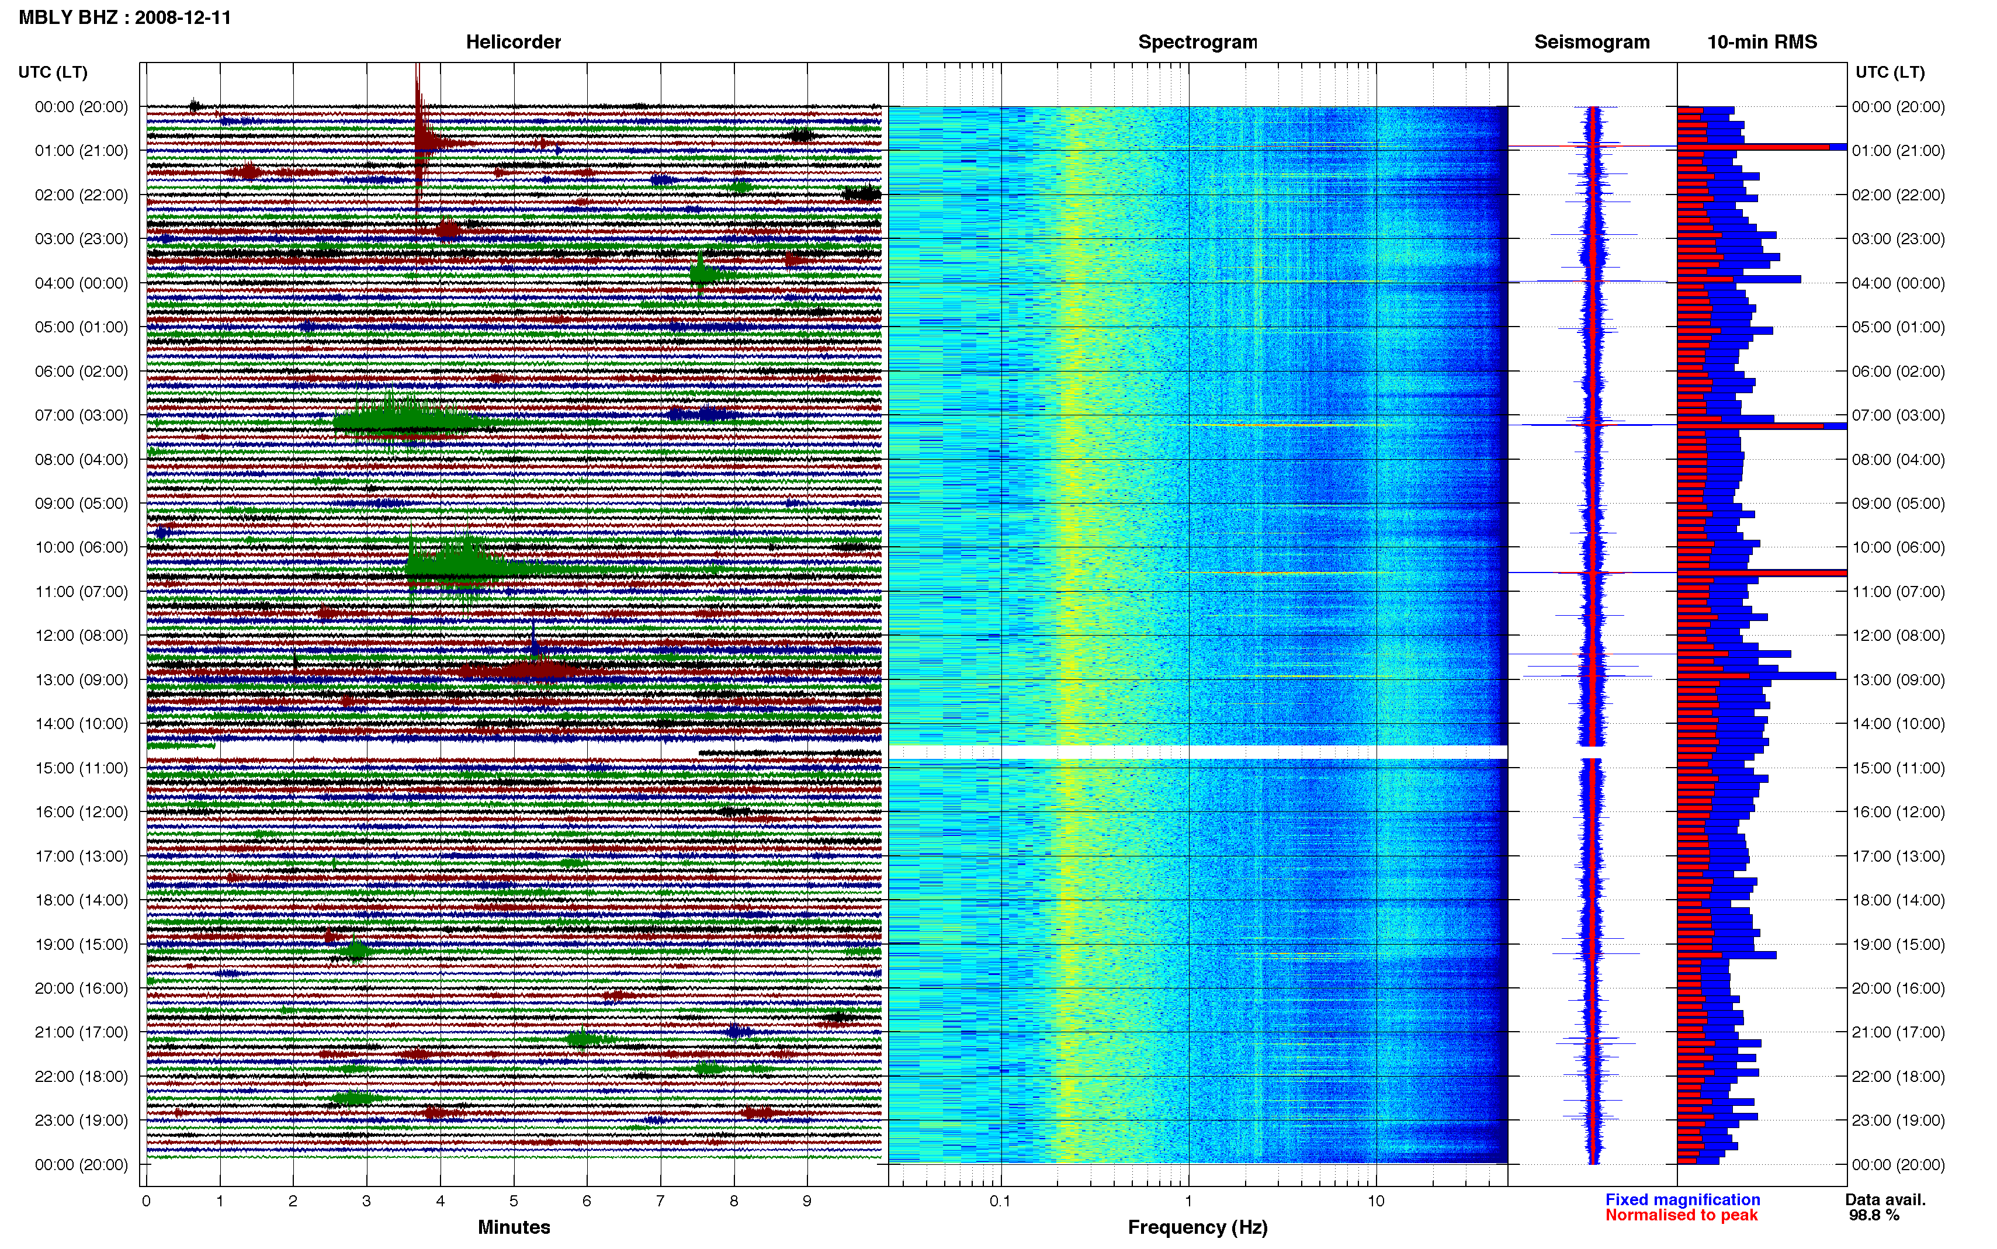Click the left '01:00 (21:00)' time label
The width and height of the screenshot is (1997, 1249).
82,151
